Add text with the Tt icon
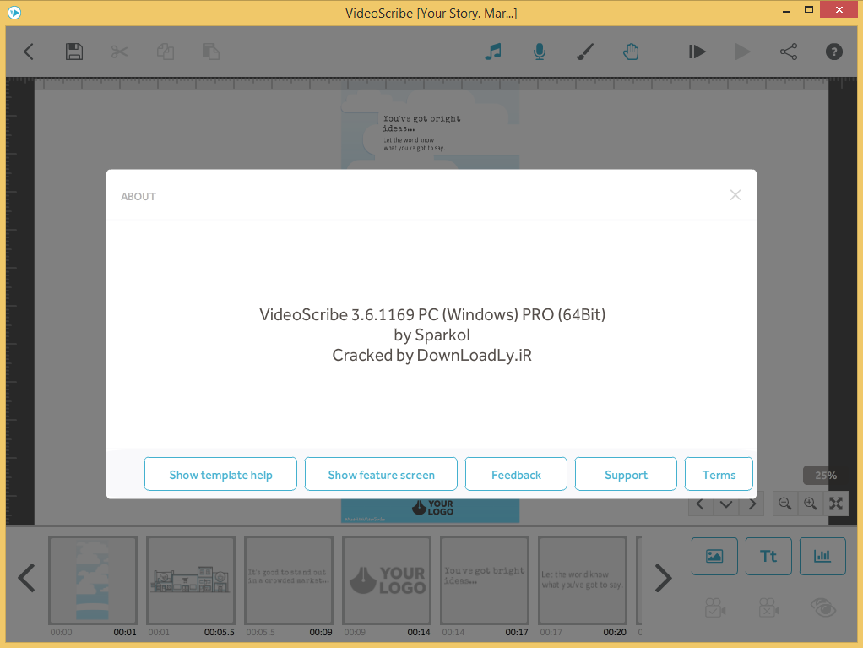 tap(768, 556)
